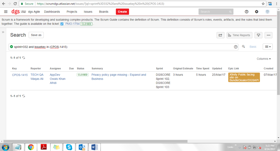Sort by the Due column header
Image resolution: width=280 pixels, height=151 pixels.
click(x=71, y=69)
